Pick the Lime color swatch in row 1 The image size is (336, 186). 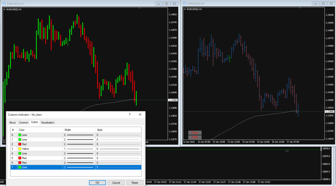pyautogui.click(x=20, y=139)
